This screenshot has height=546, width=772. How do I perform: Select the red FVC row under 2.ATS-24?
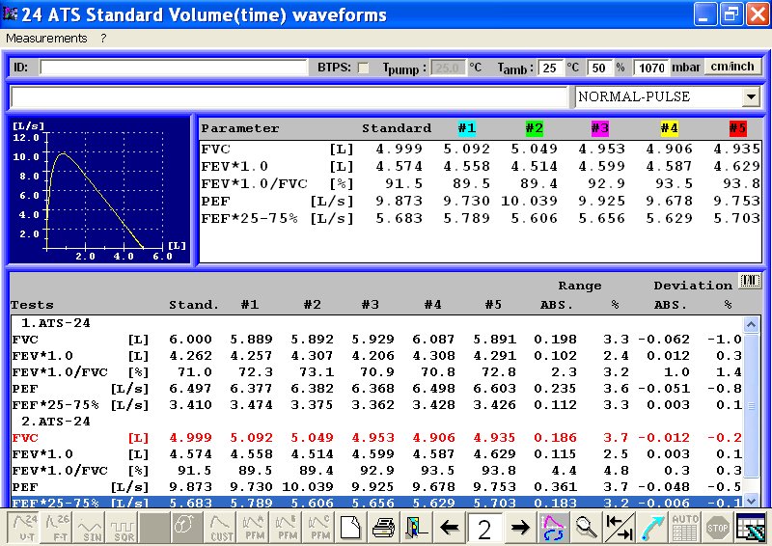point(376,438)
